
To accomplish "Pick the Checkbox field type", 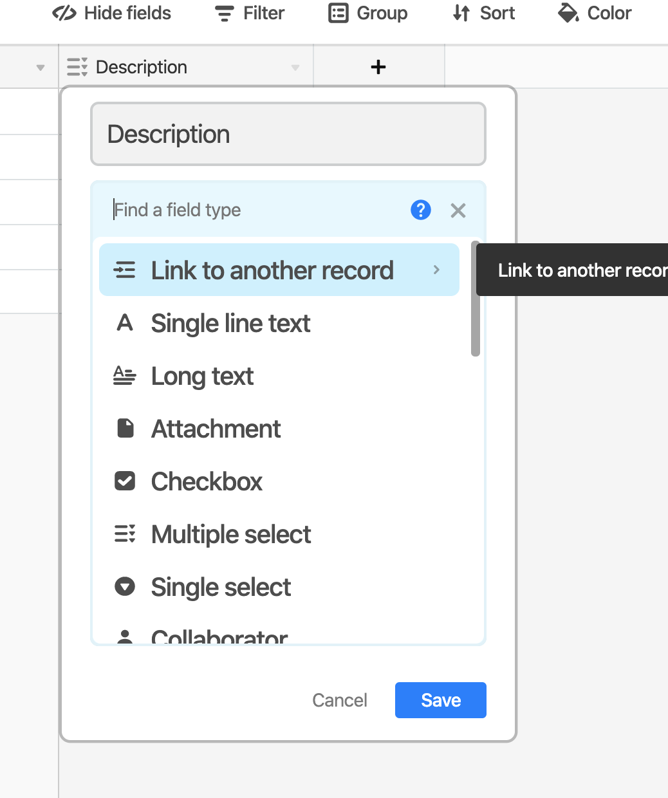I will [x=207, y=482].
